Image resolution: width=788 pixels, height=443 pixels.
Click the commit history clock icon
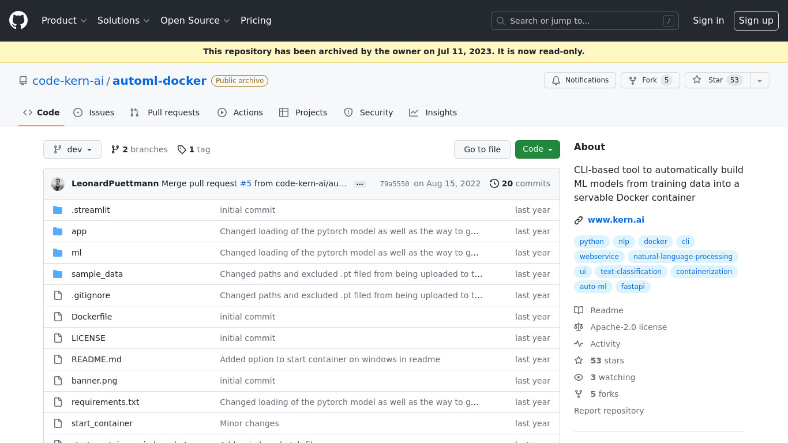[x=494, y=183]
